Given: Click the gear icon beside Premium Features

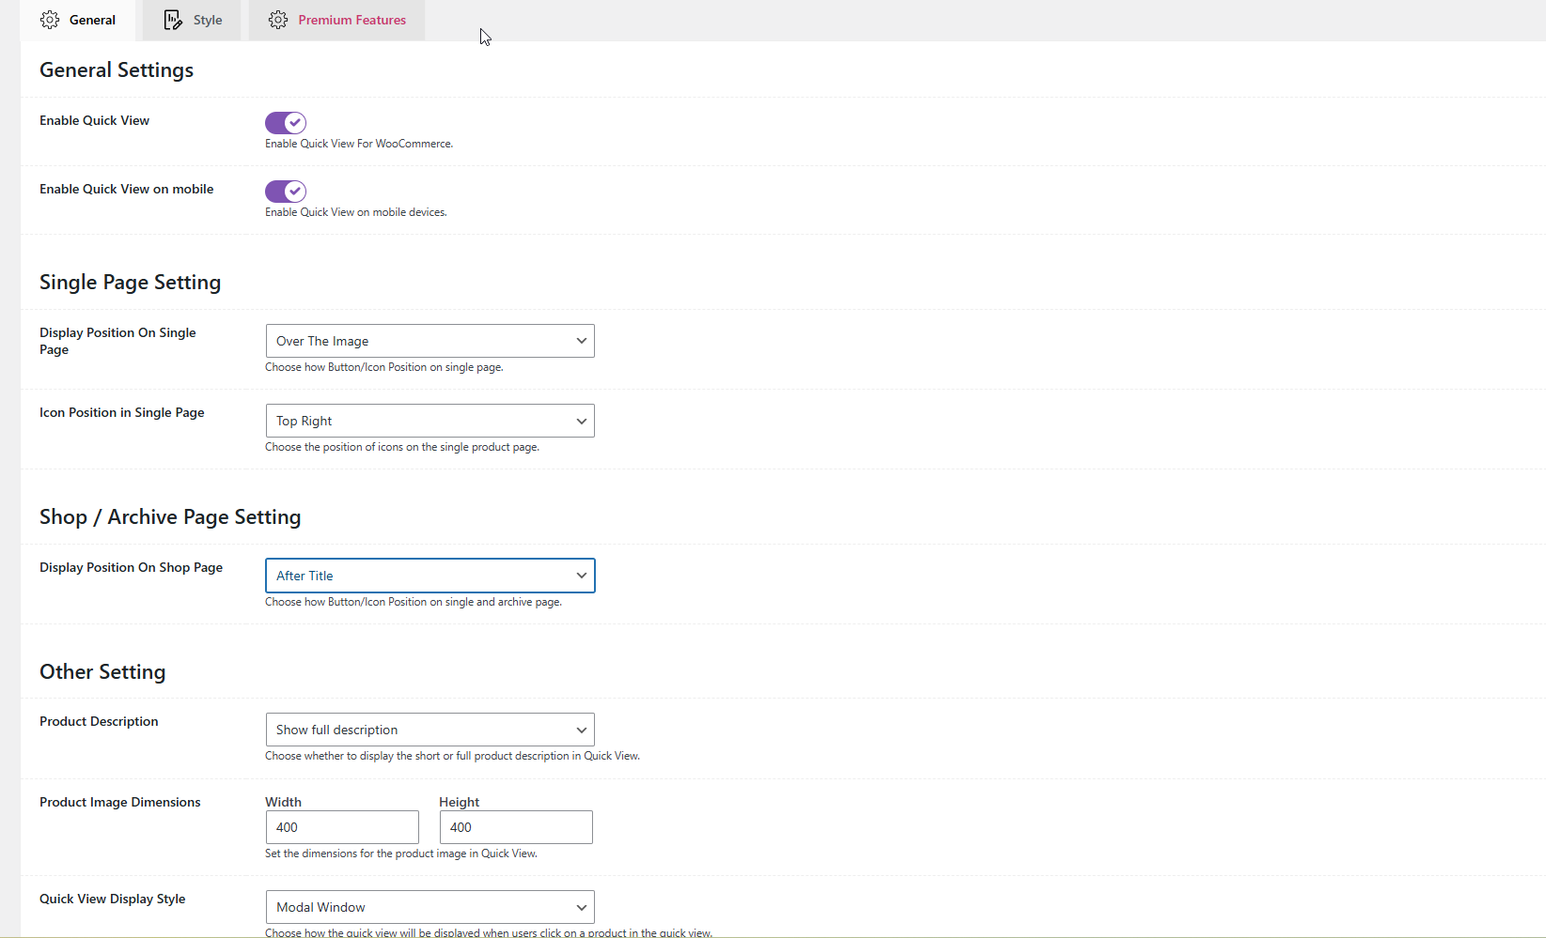Looking at the screenshot, I should (x=278, y=20).
